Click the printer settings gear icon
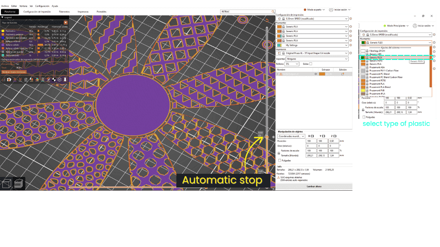Screen dimensions: 440x247 click(x=351, y=53)
